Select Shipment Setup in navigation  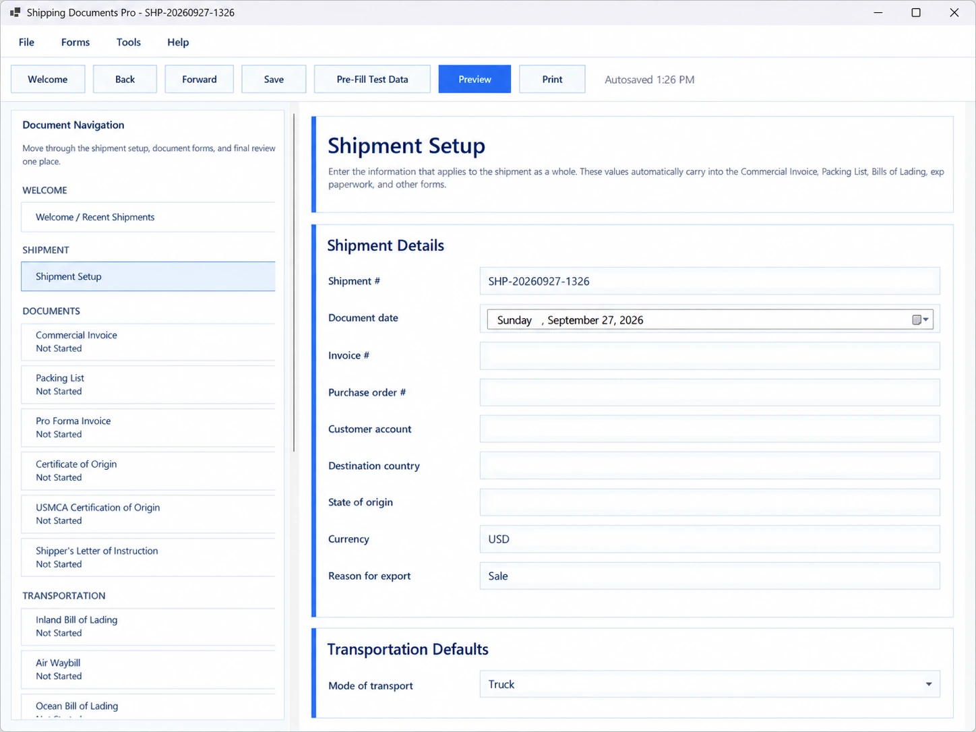click(x=148, y=276)
